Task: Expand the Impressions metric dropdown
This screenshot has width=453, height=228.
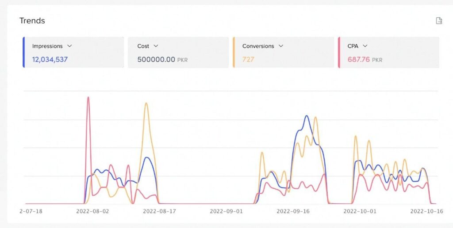Action: (x=69, y=46)
